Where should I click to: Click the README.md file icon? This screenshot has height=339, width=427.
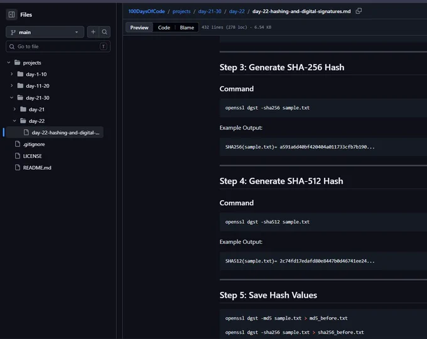pos(18,167)
